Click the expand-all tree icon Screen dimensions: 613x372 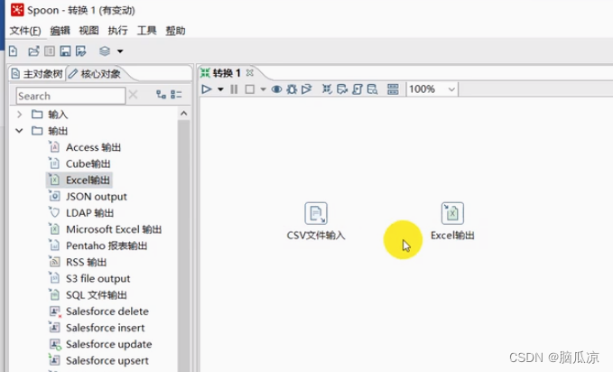coord(161,94)
